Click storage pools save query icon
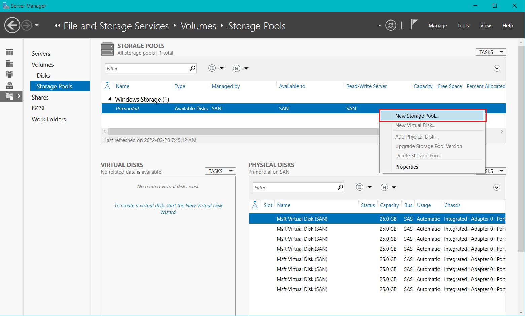 [x=237, y=68]
